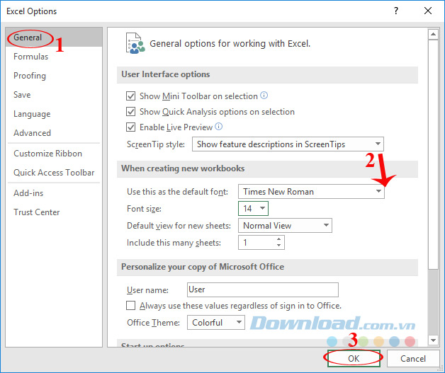Close the Excel Options dialog
445x373 pixels.
click(428, 11)
